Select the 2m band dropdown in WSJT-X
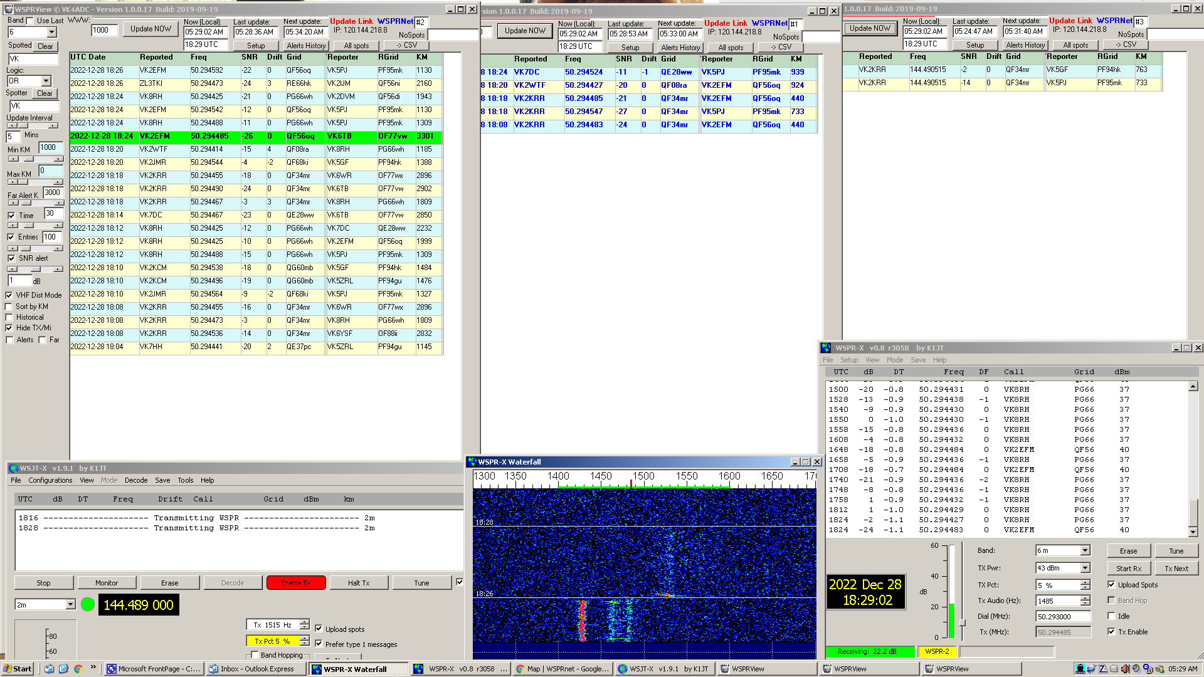The image size is (1204, 677). [x=46, y=604]
